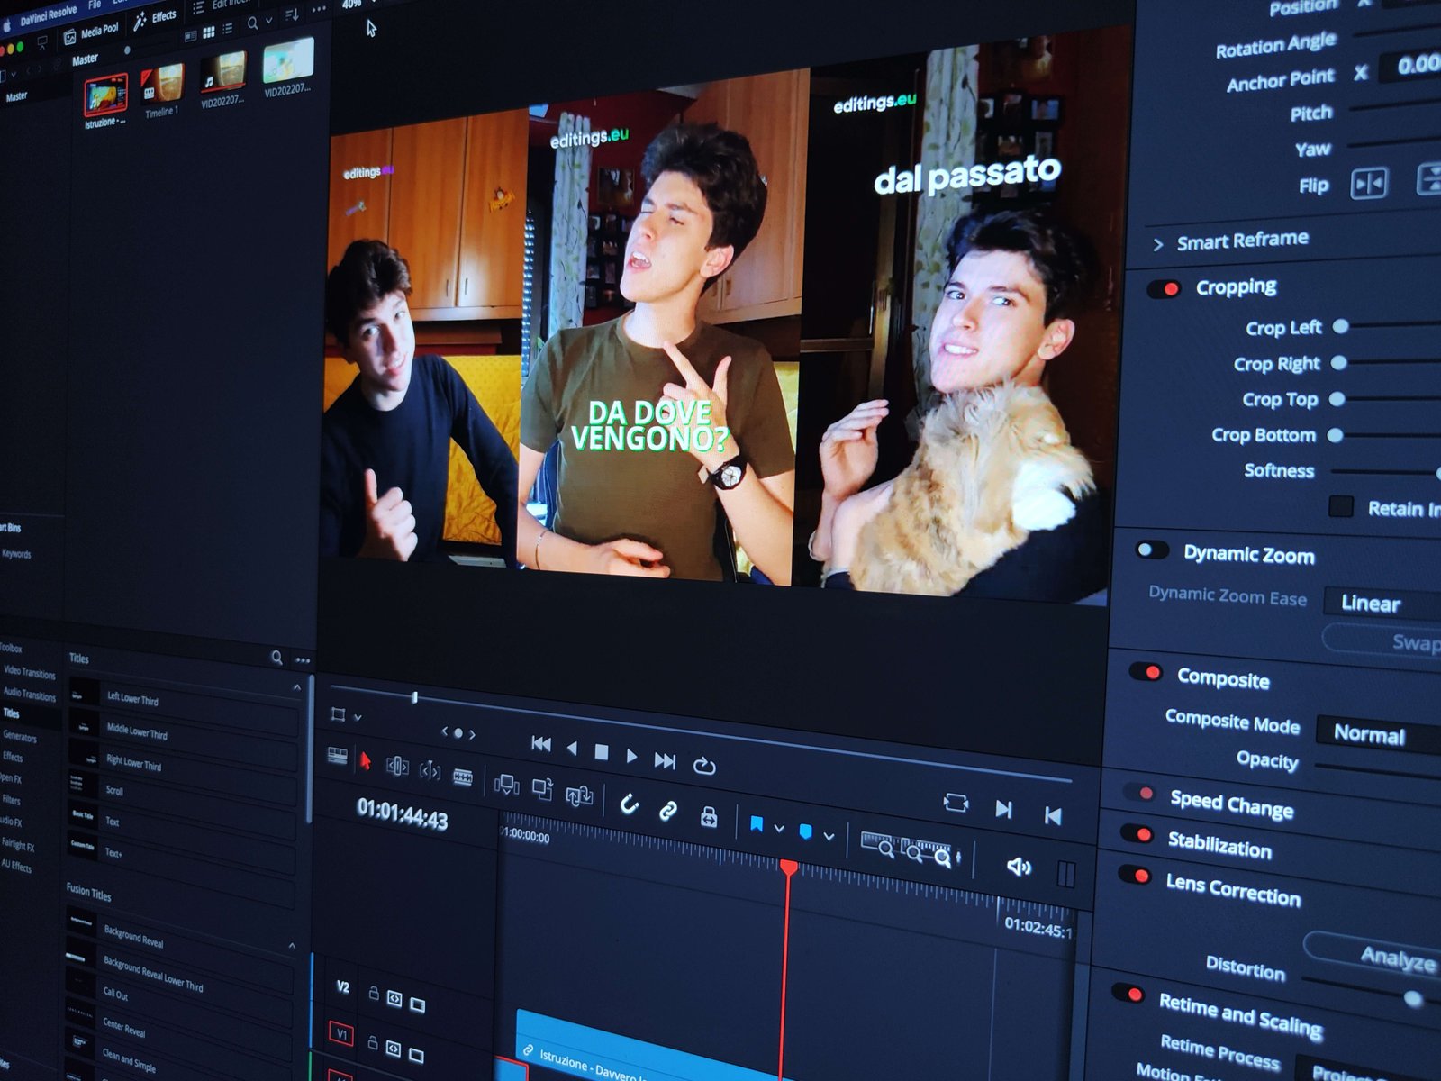
Task: Jump to first frame using the skip-back button
Action: coord(541,743)
